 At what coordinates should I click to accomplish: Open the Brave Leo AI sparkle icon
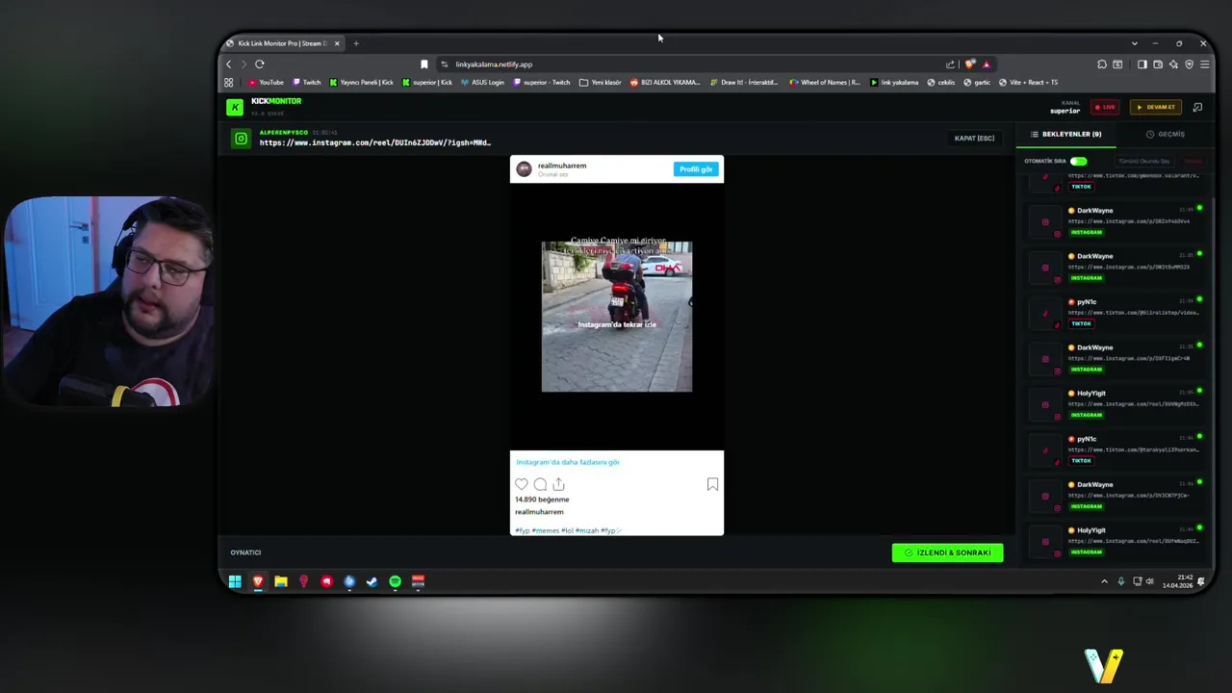coord(1173,64)
